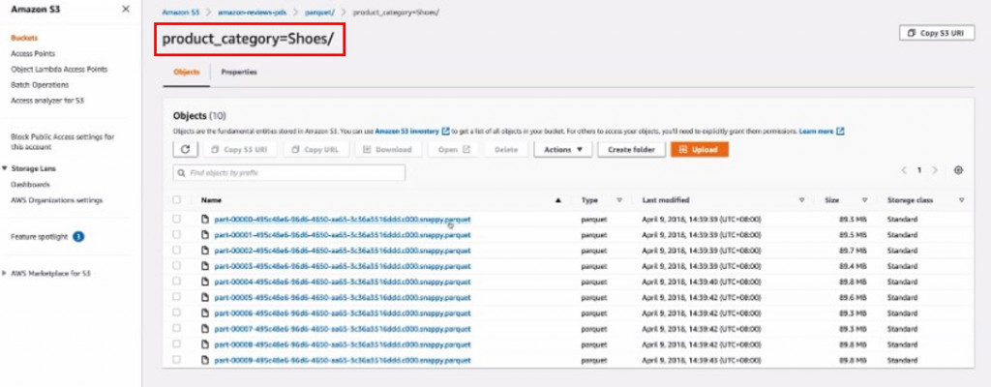The image size is (991, 387).
Task: Click the Delete button
Action: click(506, 150)
